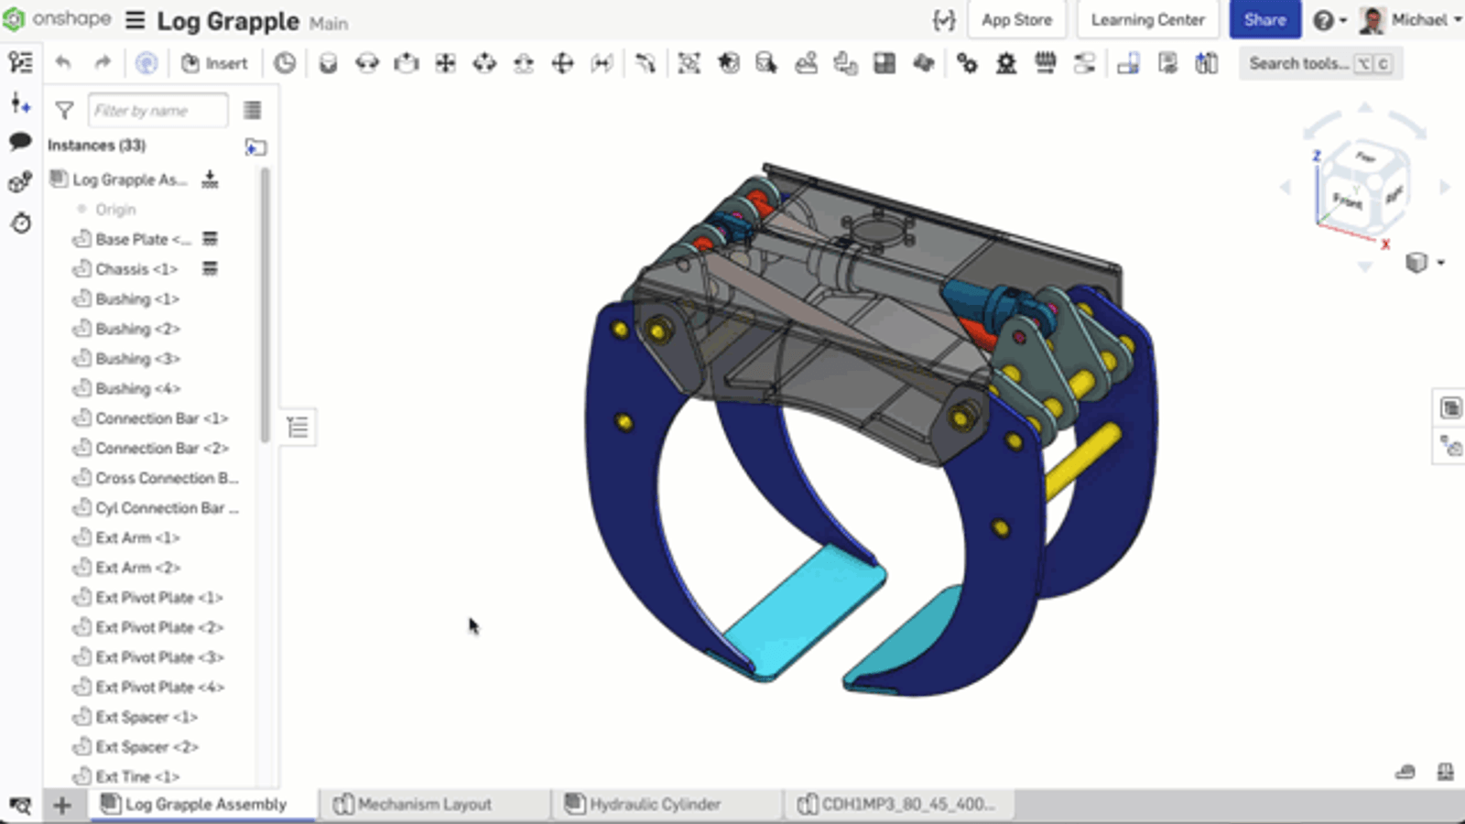
Task: Toggle fixed state icon beside Chassis <1>
Action: pos(210,269)
